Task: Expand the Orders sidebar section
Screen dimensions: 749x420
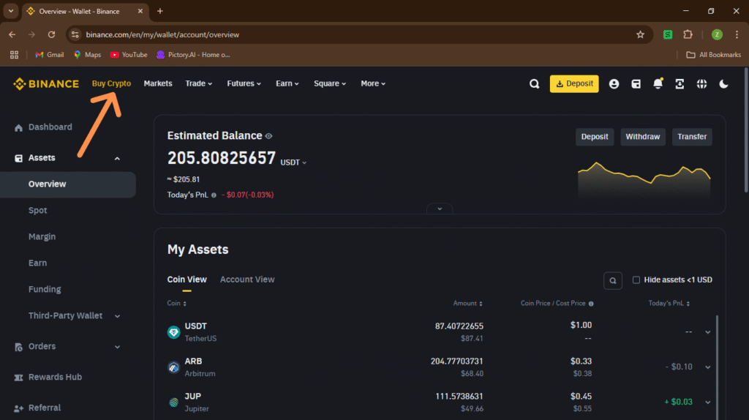Action: click(117, 347)
